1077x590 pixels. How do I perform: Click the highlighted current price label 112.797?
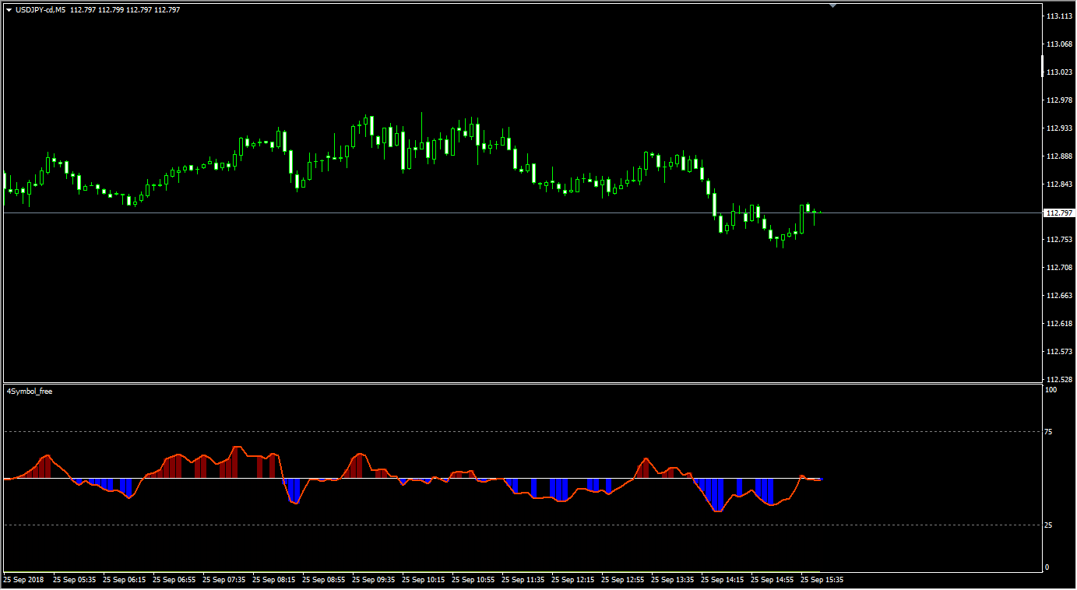coord(1059,213)
